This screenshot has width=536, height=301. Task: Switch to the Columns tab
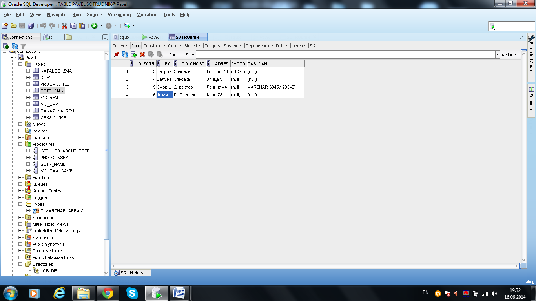[x=120, y=46]
